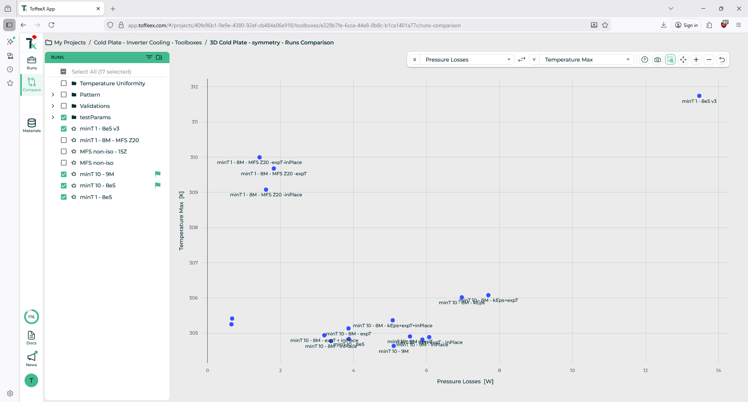This screenshot has height=402, width=748.
Task: Click the minT 1 - 8e5 run name
Action: click(96, 197)
